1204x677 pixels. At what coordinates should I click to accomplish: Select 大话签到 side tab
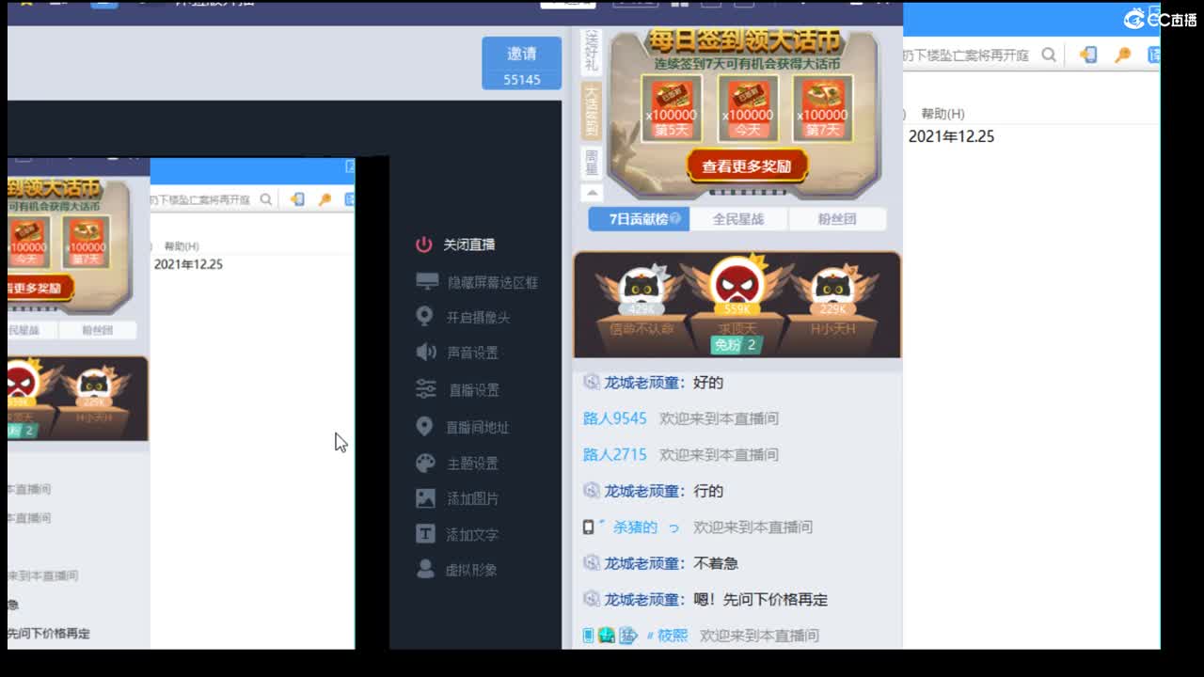592,111
